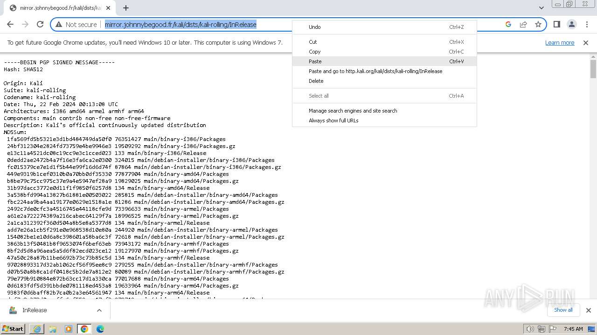Select Undo in context menu
Image resolution: width=597 pixels, height=335 pixels.
(x=384, y=27)
